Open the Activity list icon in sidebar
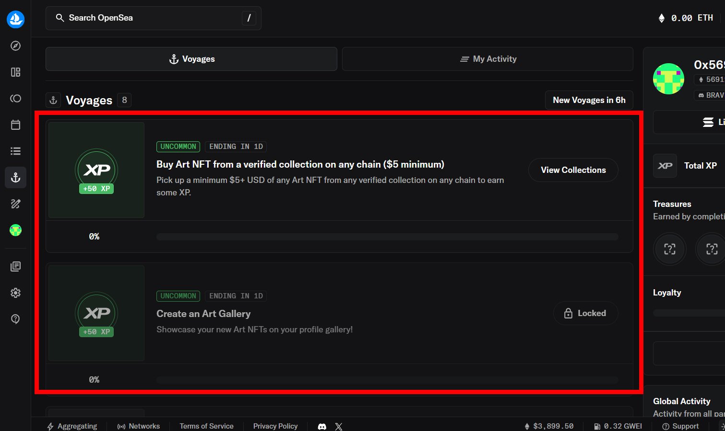This screenshot has width=725, height=431. coord(15,151)
